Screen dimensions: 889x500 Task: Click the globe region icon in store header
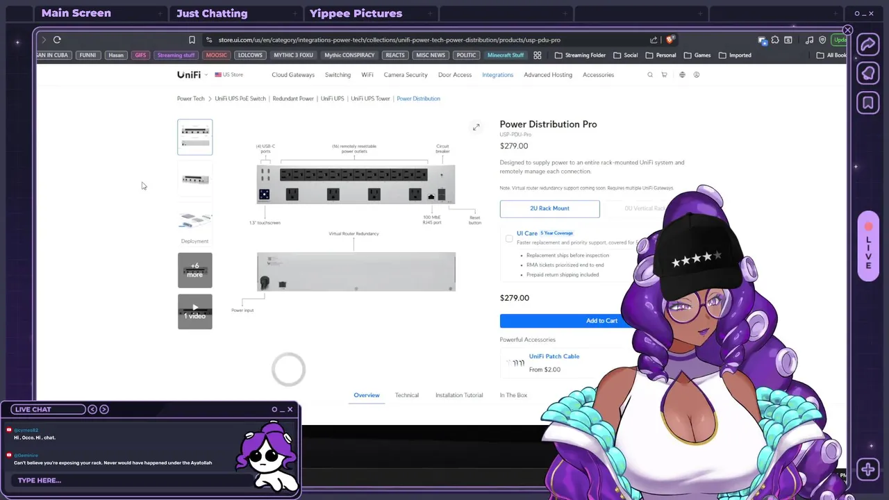(x=682, y=74)
